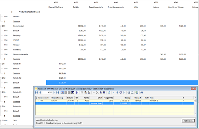
Task: Click Rohstoff 1 value 1.012,00
Action: point(62,64)
